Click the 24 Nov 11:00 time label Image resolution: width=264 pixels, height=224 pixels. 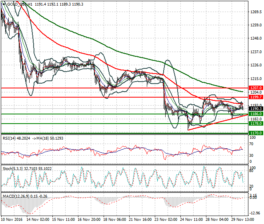(192, 220)
